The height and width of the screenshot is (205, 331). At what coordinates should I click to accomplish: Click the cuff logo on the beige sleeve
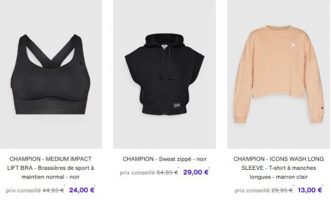coord(322,108)
